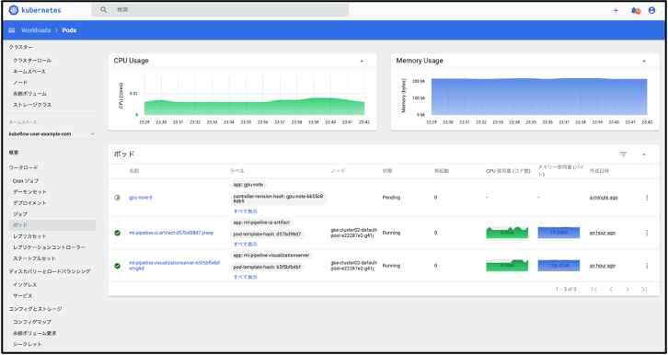
Task: Open ストレージクラス in the sidebar
Action: [x=32, y=104]
